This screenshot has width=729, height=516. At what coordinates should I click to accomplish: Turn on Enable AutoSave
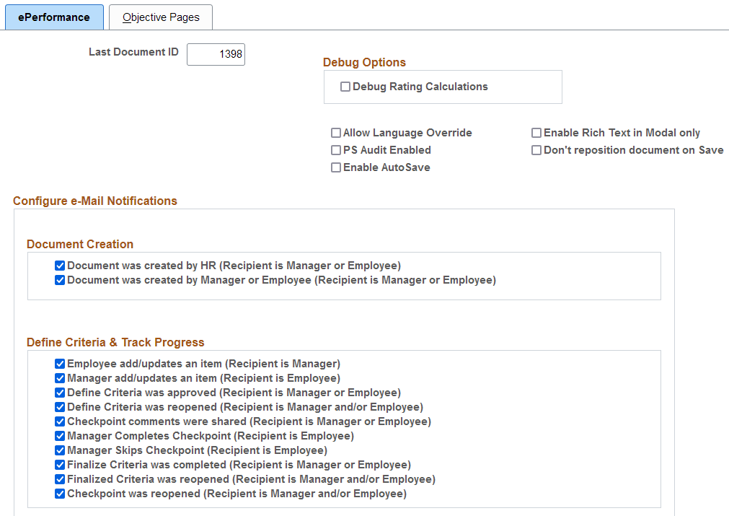pyautogui.click(x=336, y=167)
